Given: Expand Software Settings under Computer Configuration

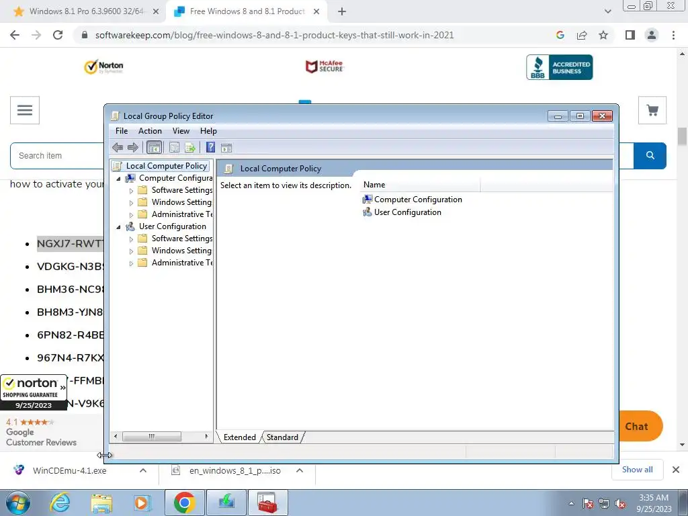Looking at the screenshot, I should pyautogui.click(x=131, y=191).
